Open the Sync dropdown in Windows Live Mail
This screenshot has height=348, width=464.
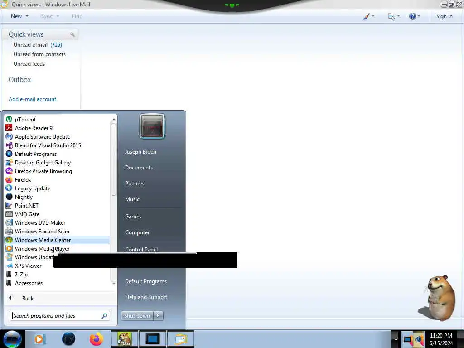[50, 16]
